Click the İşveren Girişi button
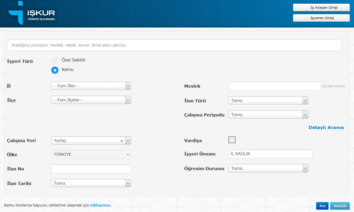354x212 pixels. (x=321, y=18)
